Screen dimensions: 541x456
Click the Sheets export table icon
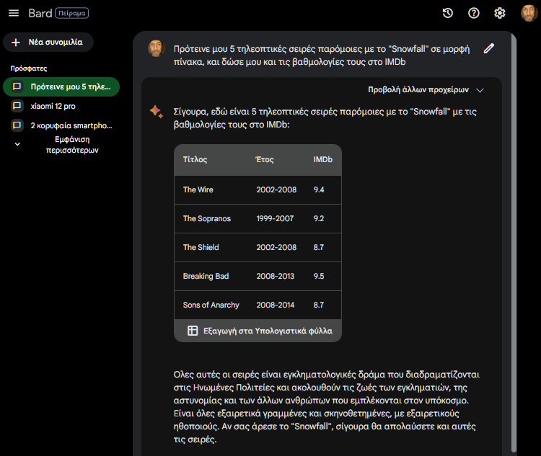(193, 331)
